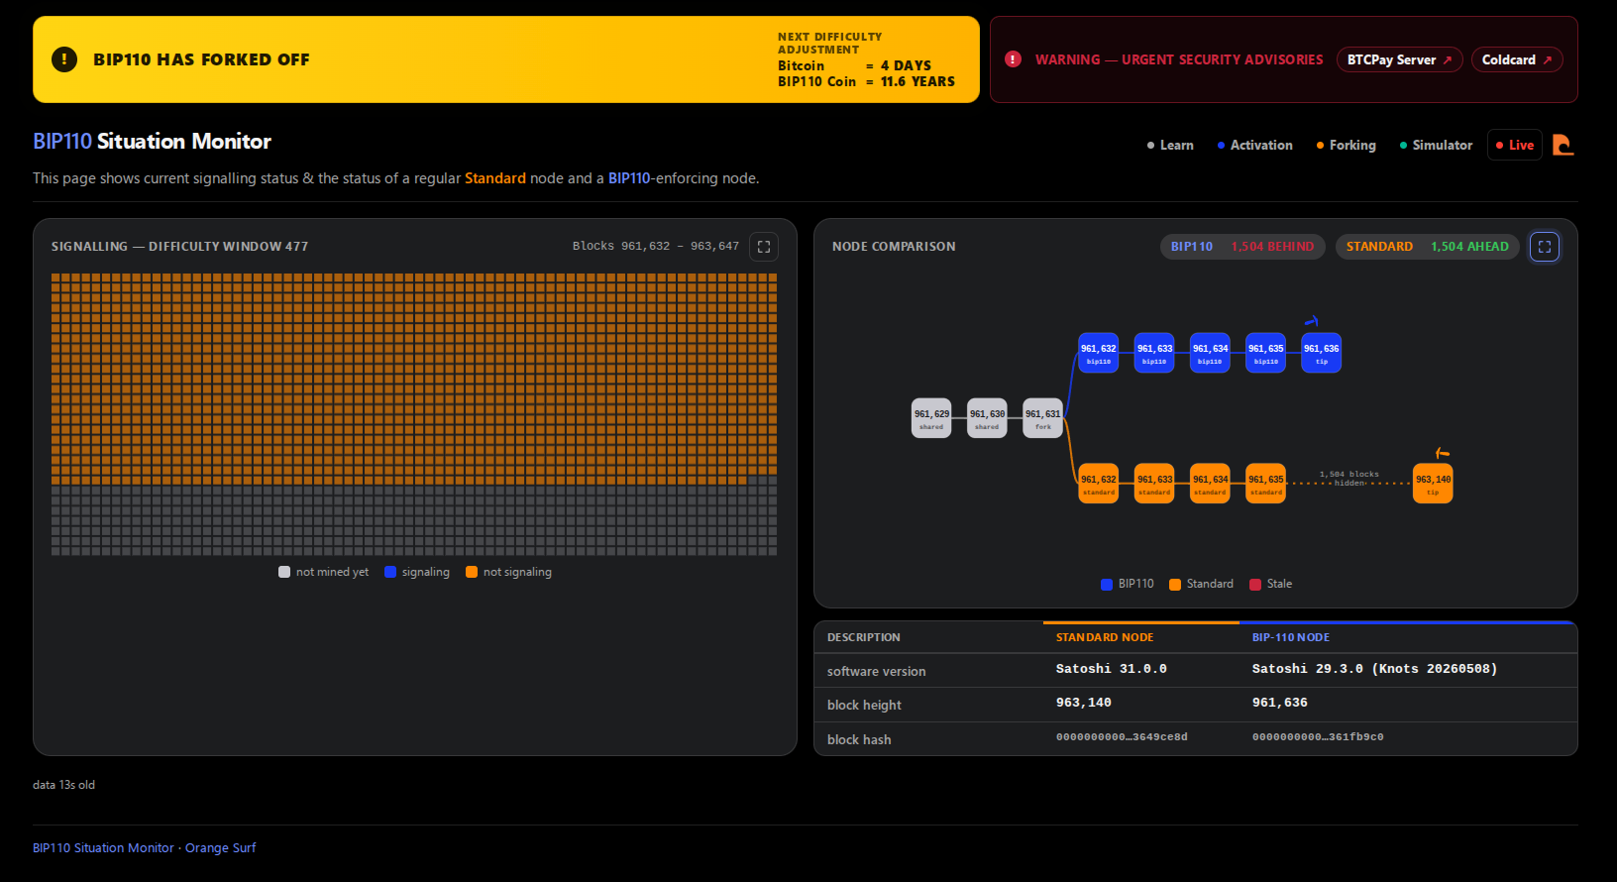The width and height of the screenshot is (1617, 882).
Task: Click the Standard legend swatch under node graph
Action: click(1175, 585)
